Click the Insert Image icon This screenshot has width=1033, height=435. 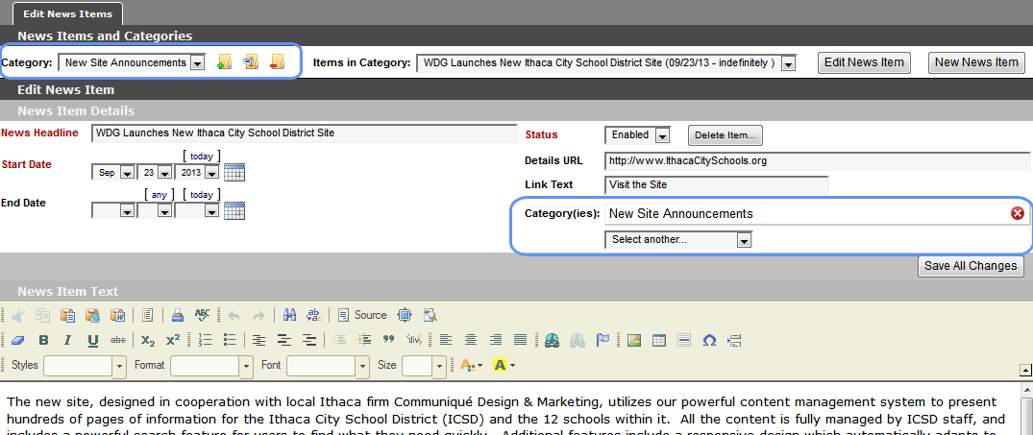634,340
